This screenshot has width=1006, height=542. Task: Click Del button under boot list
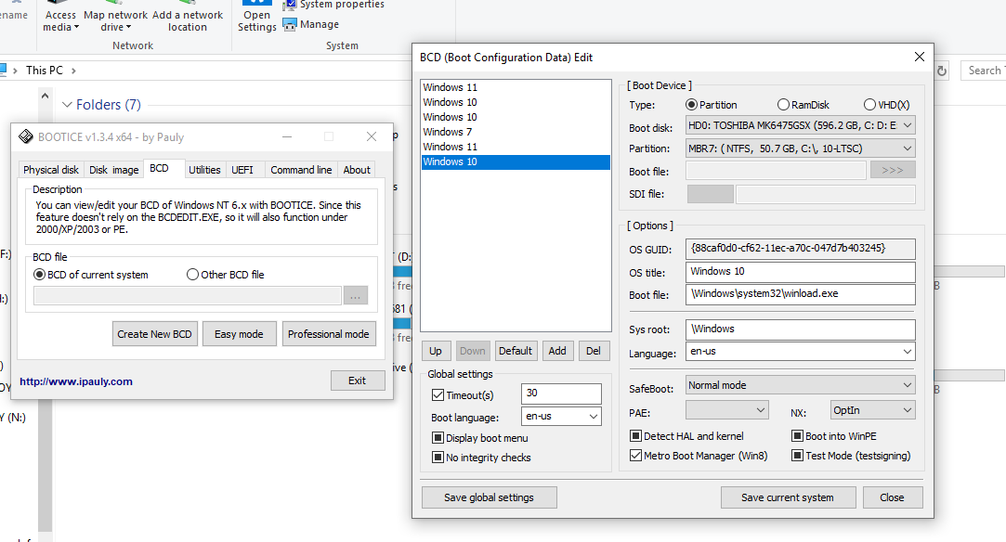pyautogui.click(x=594, y=351)
